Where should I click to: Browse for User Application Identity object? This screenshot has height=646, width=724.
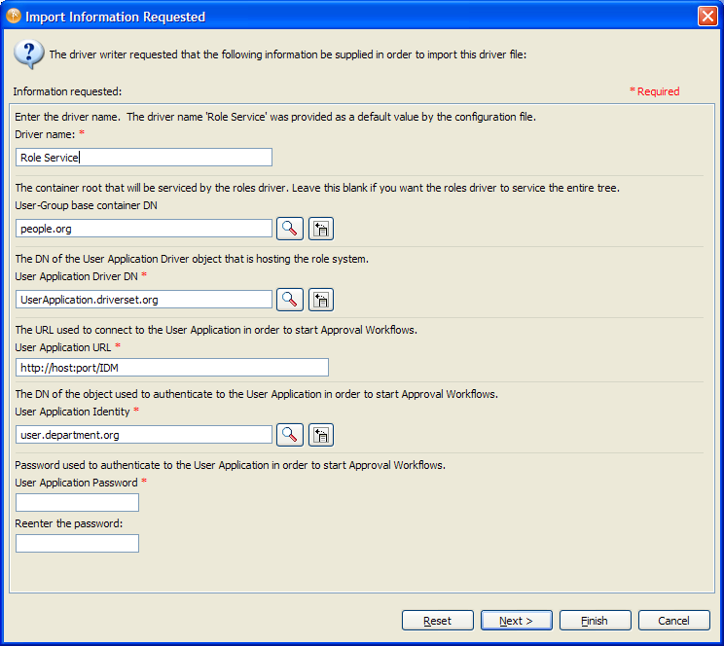[290, 435]
